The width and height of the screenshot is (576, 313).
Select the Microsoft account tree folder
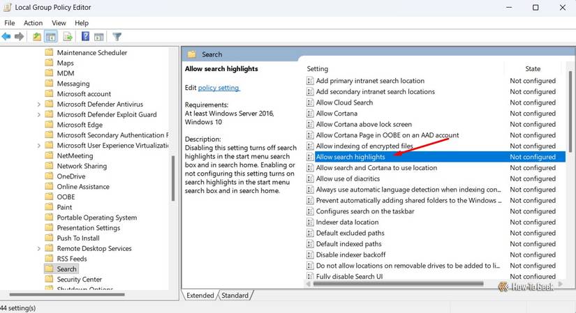pyautogui.click(x=84, y=93)
